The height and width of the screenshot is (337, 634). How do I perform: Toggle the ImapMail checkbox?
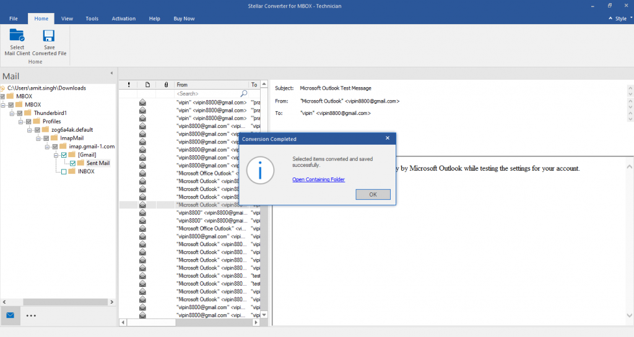pos(46,139)
